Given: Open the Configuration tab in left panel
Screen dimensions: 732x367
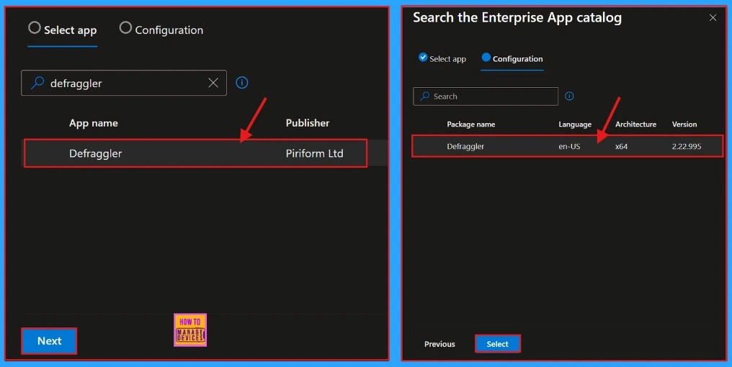Looking at the screenshot, I should 161,30.
